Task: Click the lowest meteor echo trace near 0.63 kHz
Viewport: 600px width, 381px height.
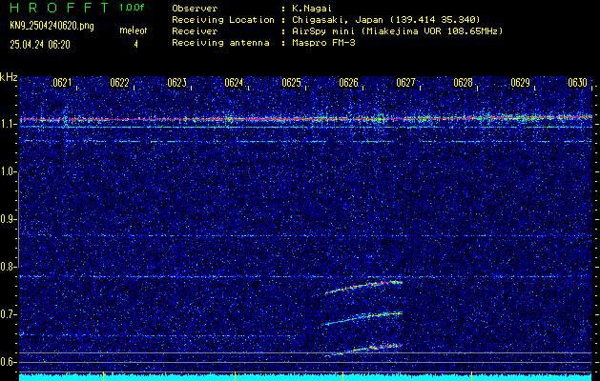Action: click(x=363, y=351)
